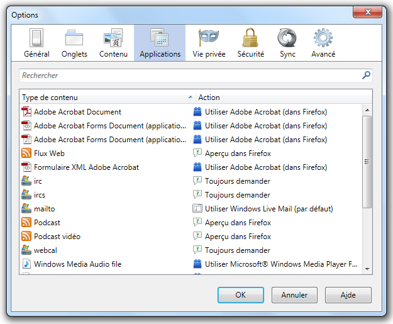Click Utiliser Microsoft Windows Media Player action text
Screen dimensions: 393x324
(x=281, y=264)
